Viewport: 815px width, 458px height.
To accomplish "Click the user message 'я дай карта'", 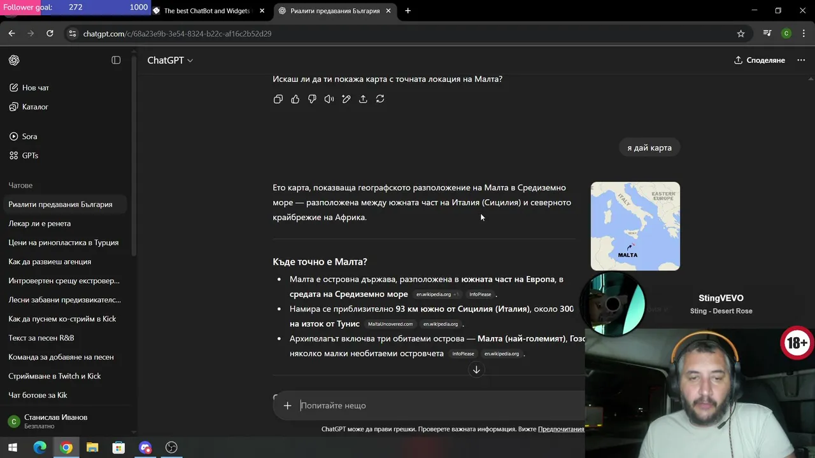I will tap(649, 148).
